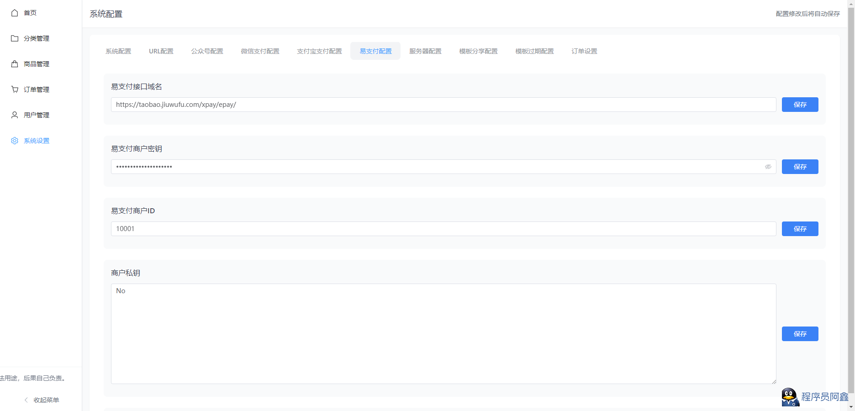Click the cart icon for 订单管理
Viewport: 855px width, 411px height.
[x=15, y=90]
